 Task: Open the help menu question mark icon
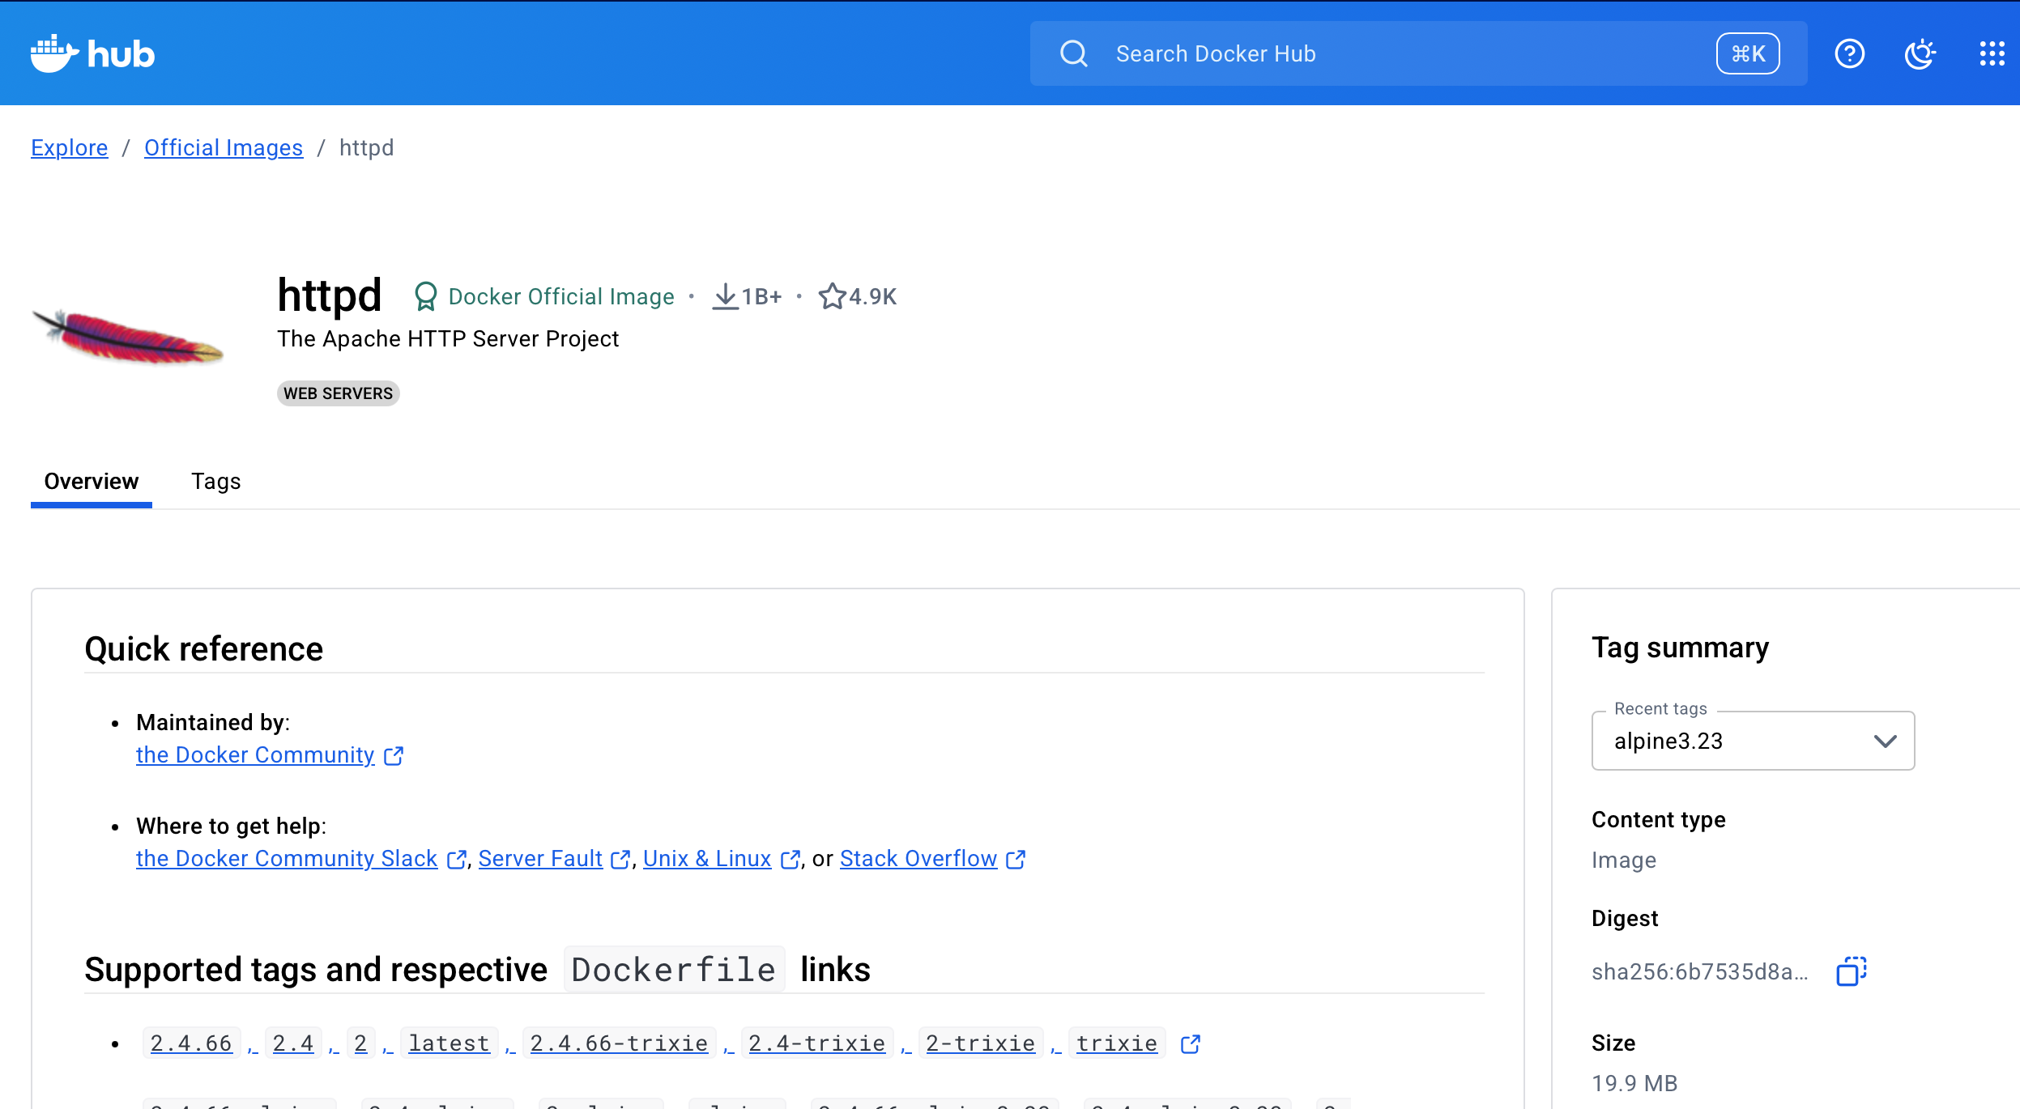point(1849,53)
